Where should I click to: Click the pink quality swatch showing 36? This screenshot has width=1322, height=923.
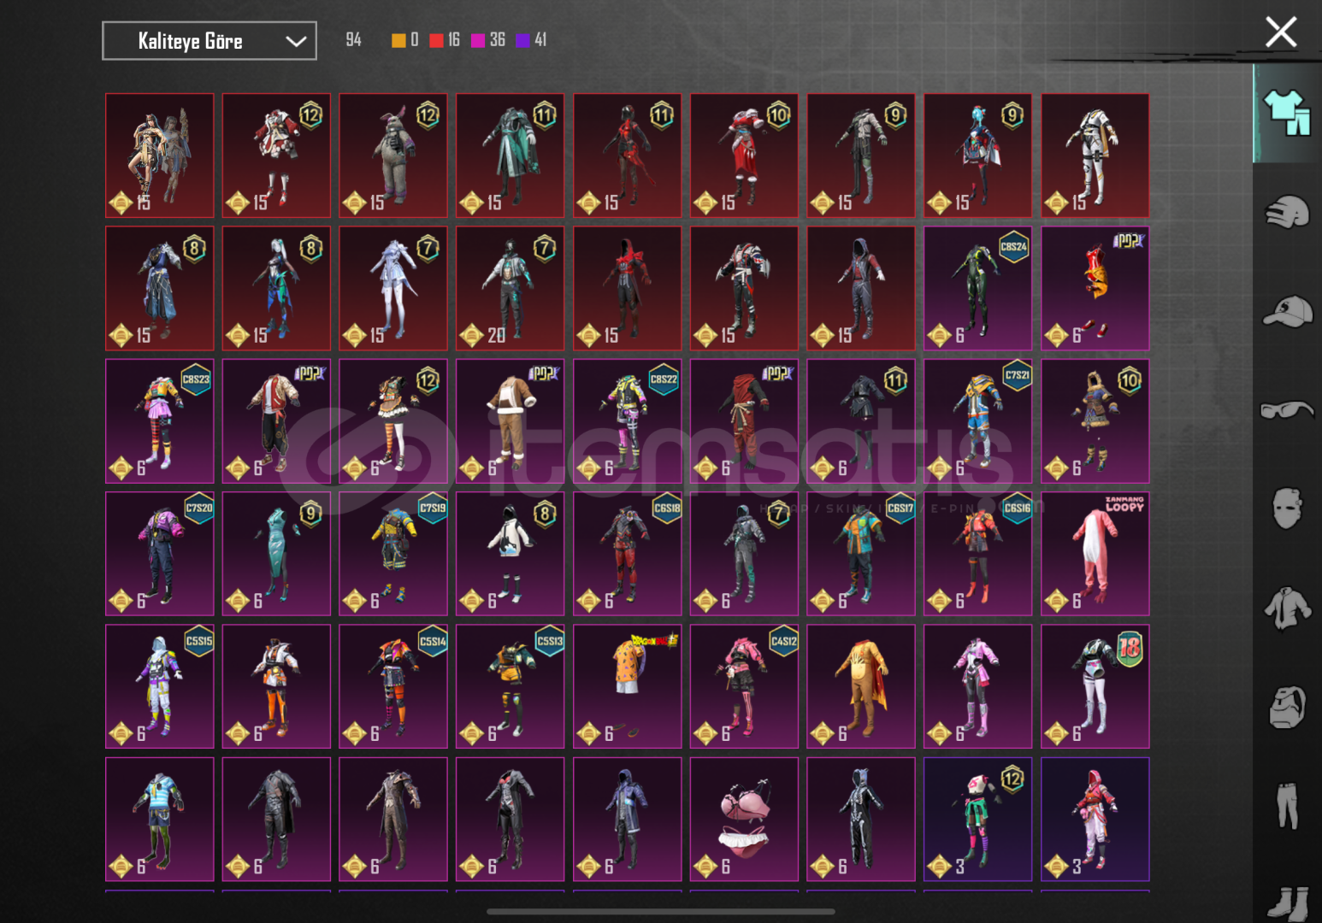click(478, 40)
